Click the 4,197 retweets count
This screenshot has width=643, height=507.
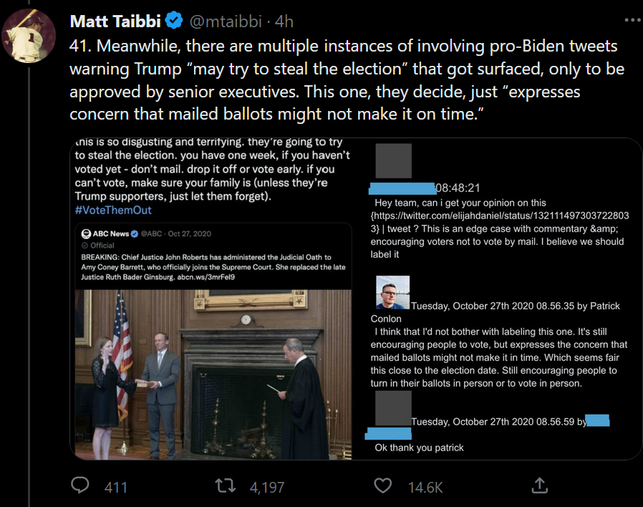266,487
